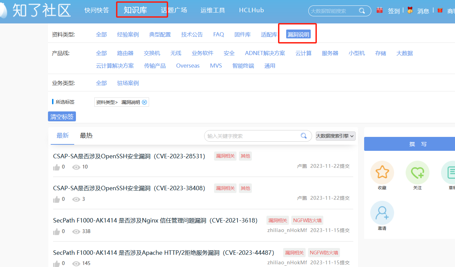Filter 产品线 by ADNET解决方案
Viewport: 455px width, 267px height.
tap(265, 53)
